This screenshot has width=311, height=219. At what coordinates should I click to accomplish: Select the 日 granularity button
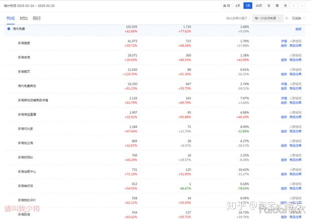coord(269,6)
